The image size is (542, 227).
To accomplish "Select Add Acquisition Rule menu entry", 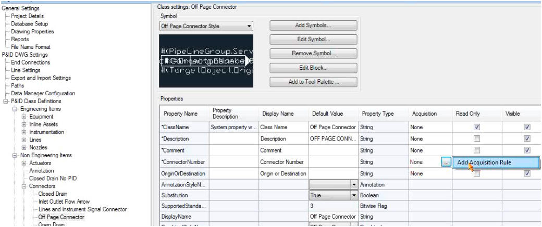I will [x=496, y=162].
